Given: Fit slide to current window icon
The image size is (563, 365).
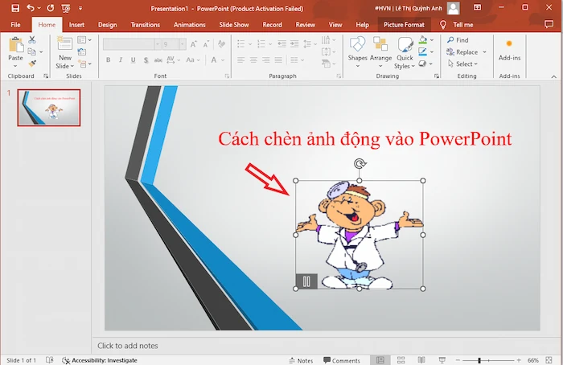Looking at the screenshot, I should [549, 360].
